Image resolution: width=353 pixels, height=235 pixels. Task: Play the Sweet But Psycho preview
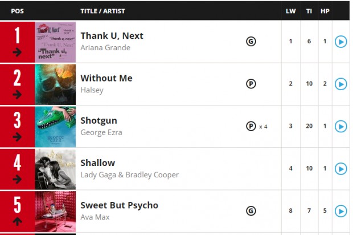(340, 211)
